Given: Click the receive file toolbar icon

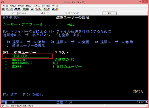Looking at the screenshot, I should 19,9.
